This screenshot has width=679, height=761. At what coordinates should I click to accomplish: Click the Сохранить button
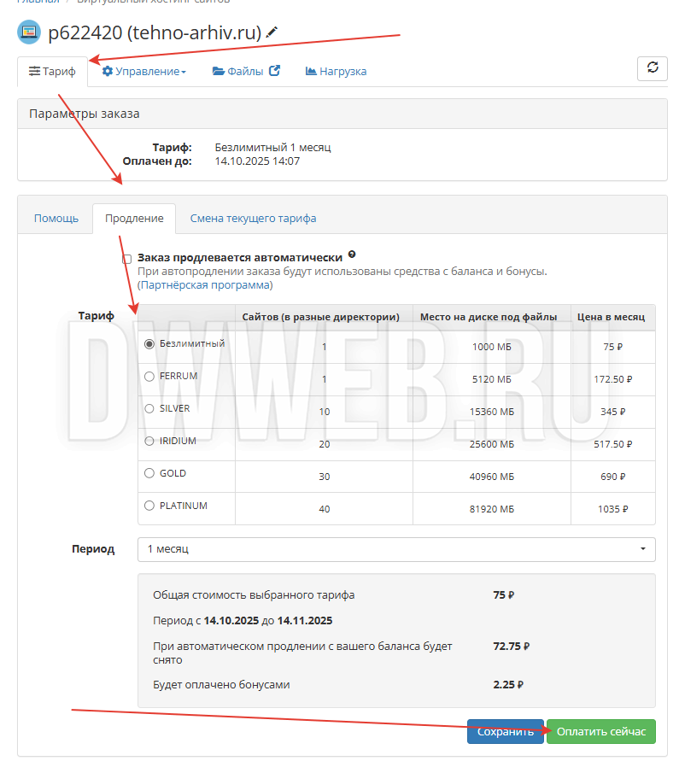505,732
